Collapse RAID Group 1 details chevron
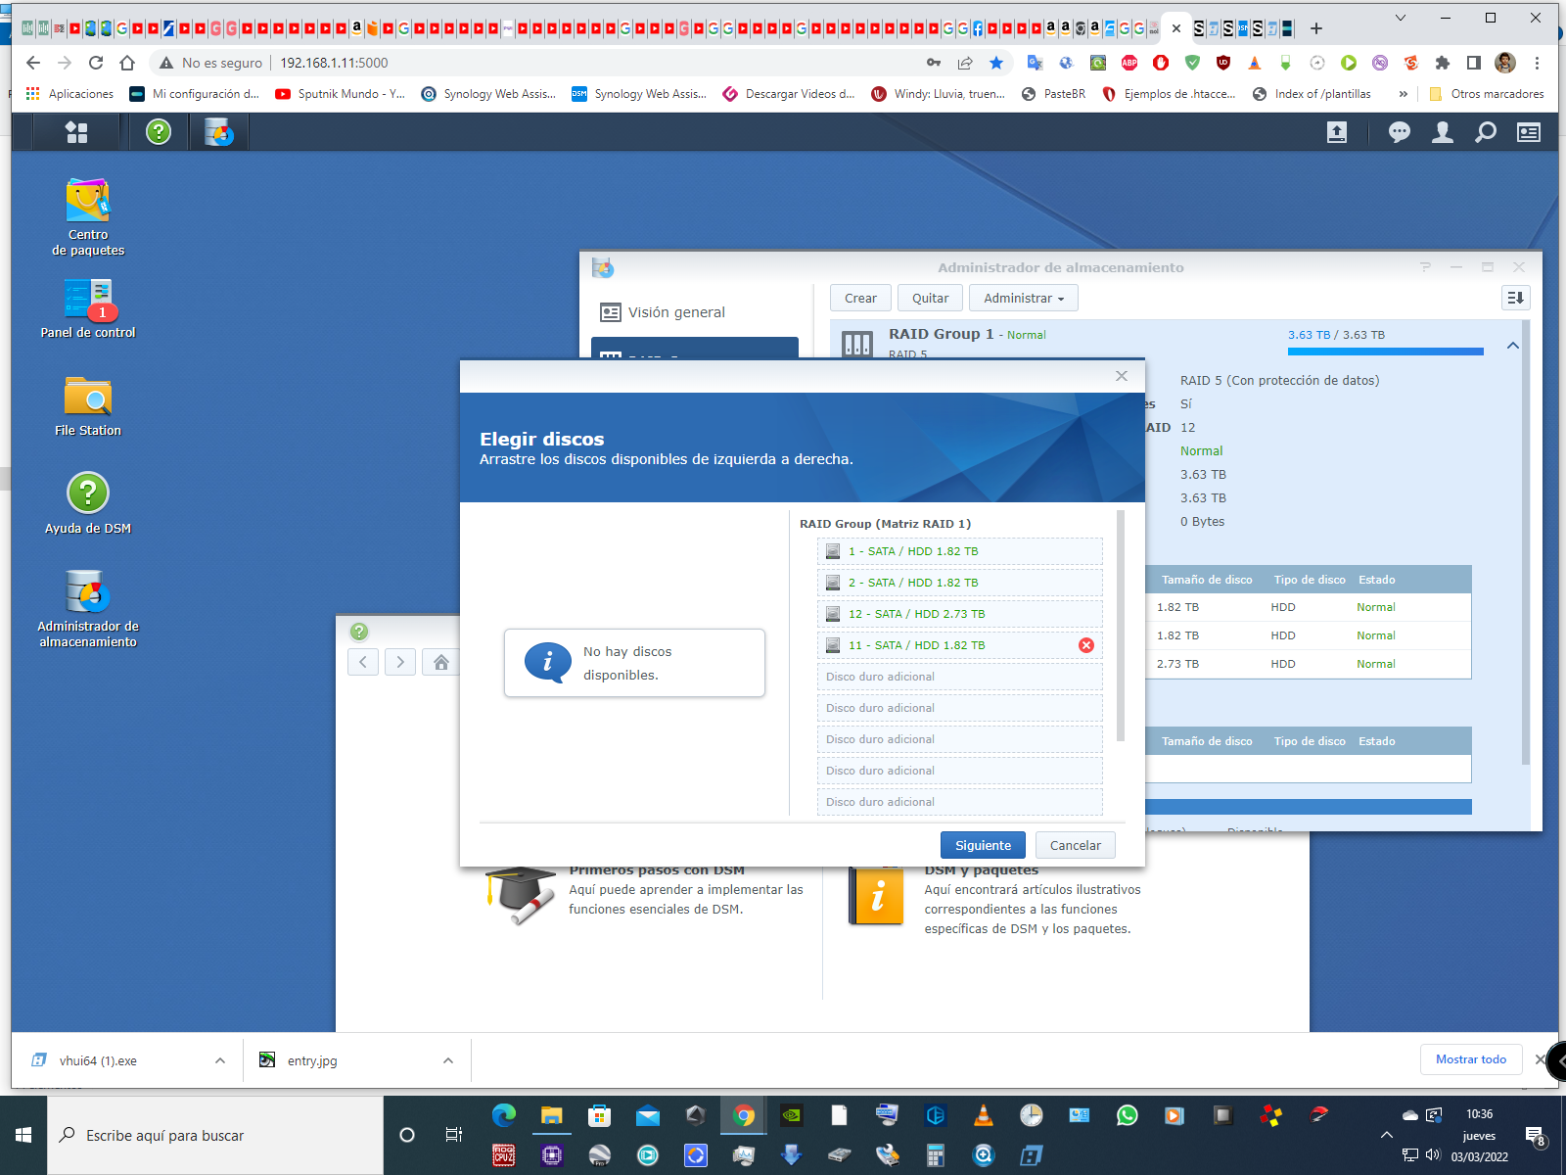1566x1175 pixels. (x=1513, y=346)
